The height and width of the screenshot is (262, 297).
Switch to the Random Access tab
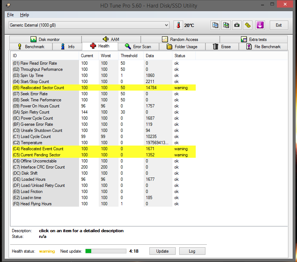180,40
